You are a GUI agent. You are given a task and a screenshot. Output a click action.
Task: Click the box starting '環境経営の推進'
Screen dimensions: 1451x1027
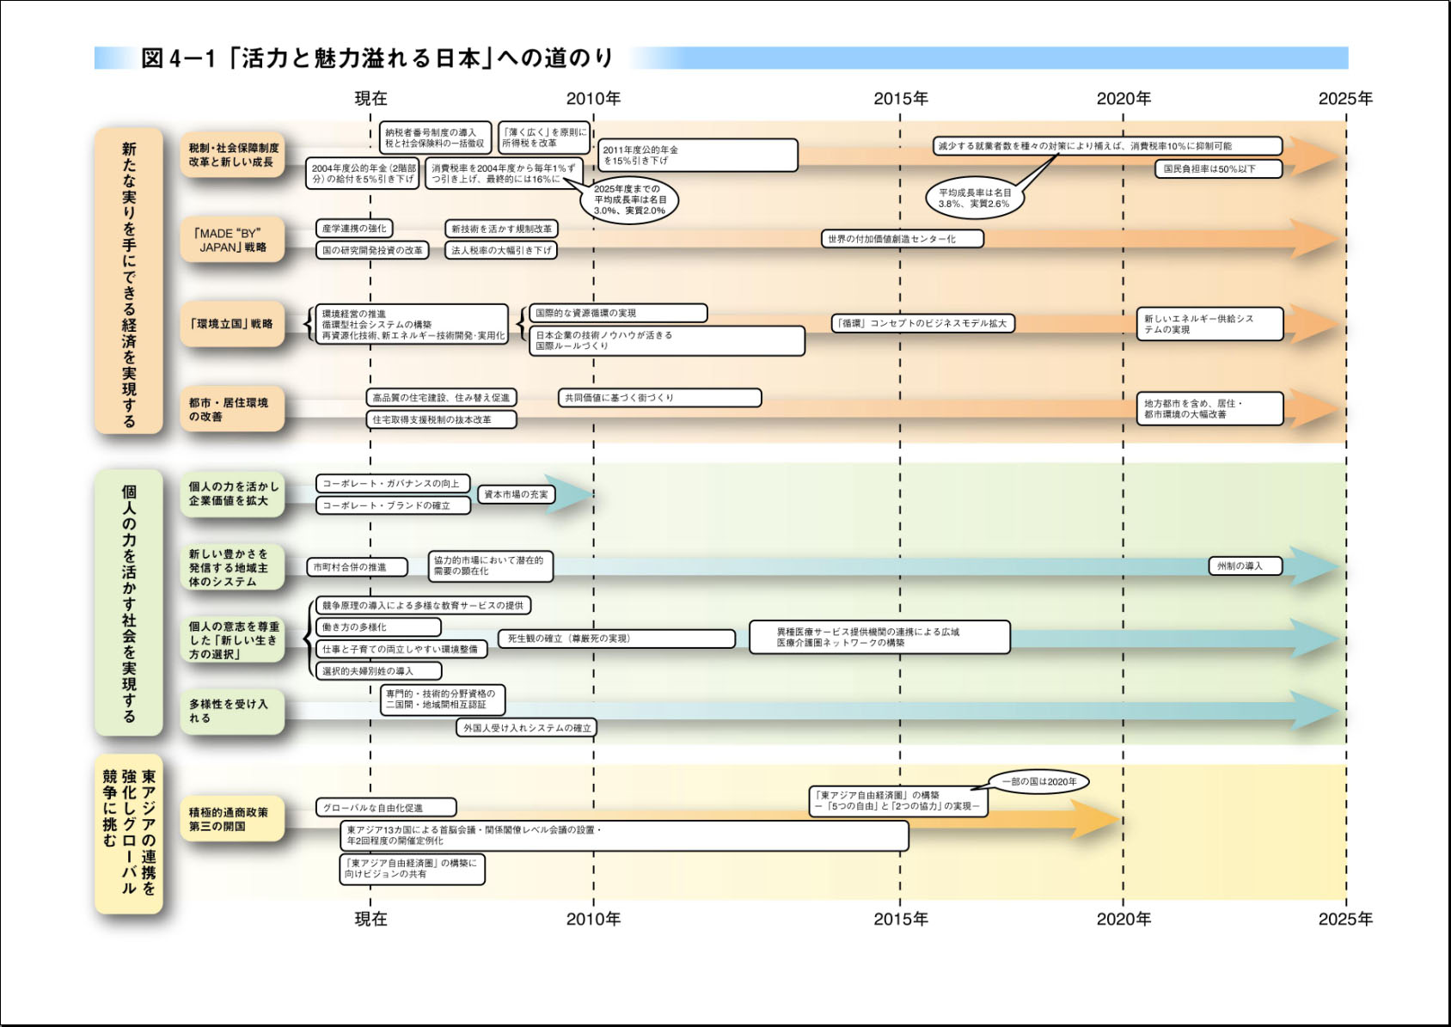point(412,325)
